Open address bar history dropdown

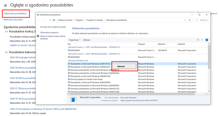tap(185, 20)
